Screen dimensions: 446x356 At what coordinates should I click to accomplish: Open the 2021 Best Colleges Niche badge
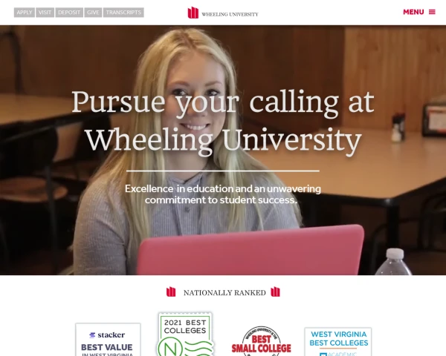[x=185, y=334]
